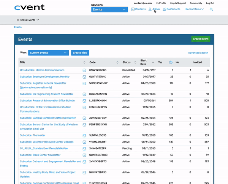Toggle Start Date sort chevron

tap(153, 62)
